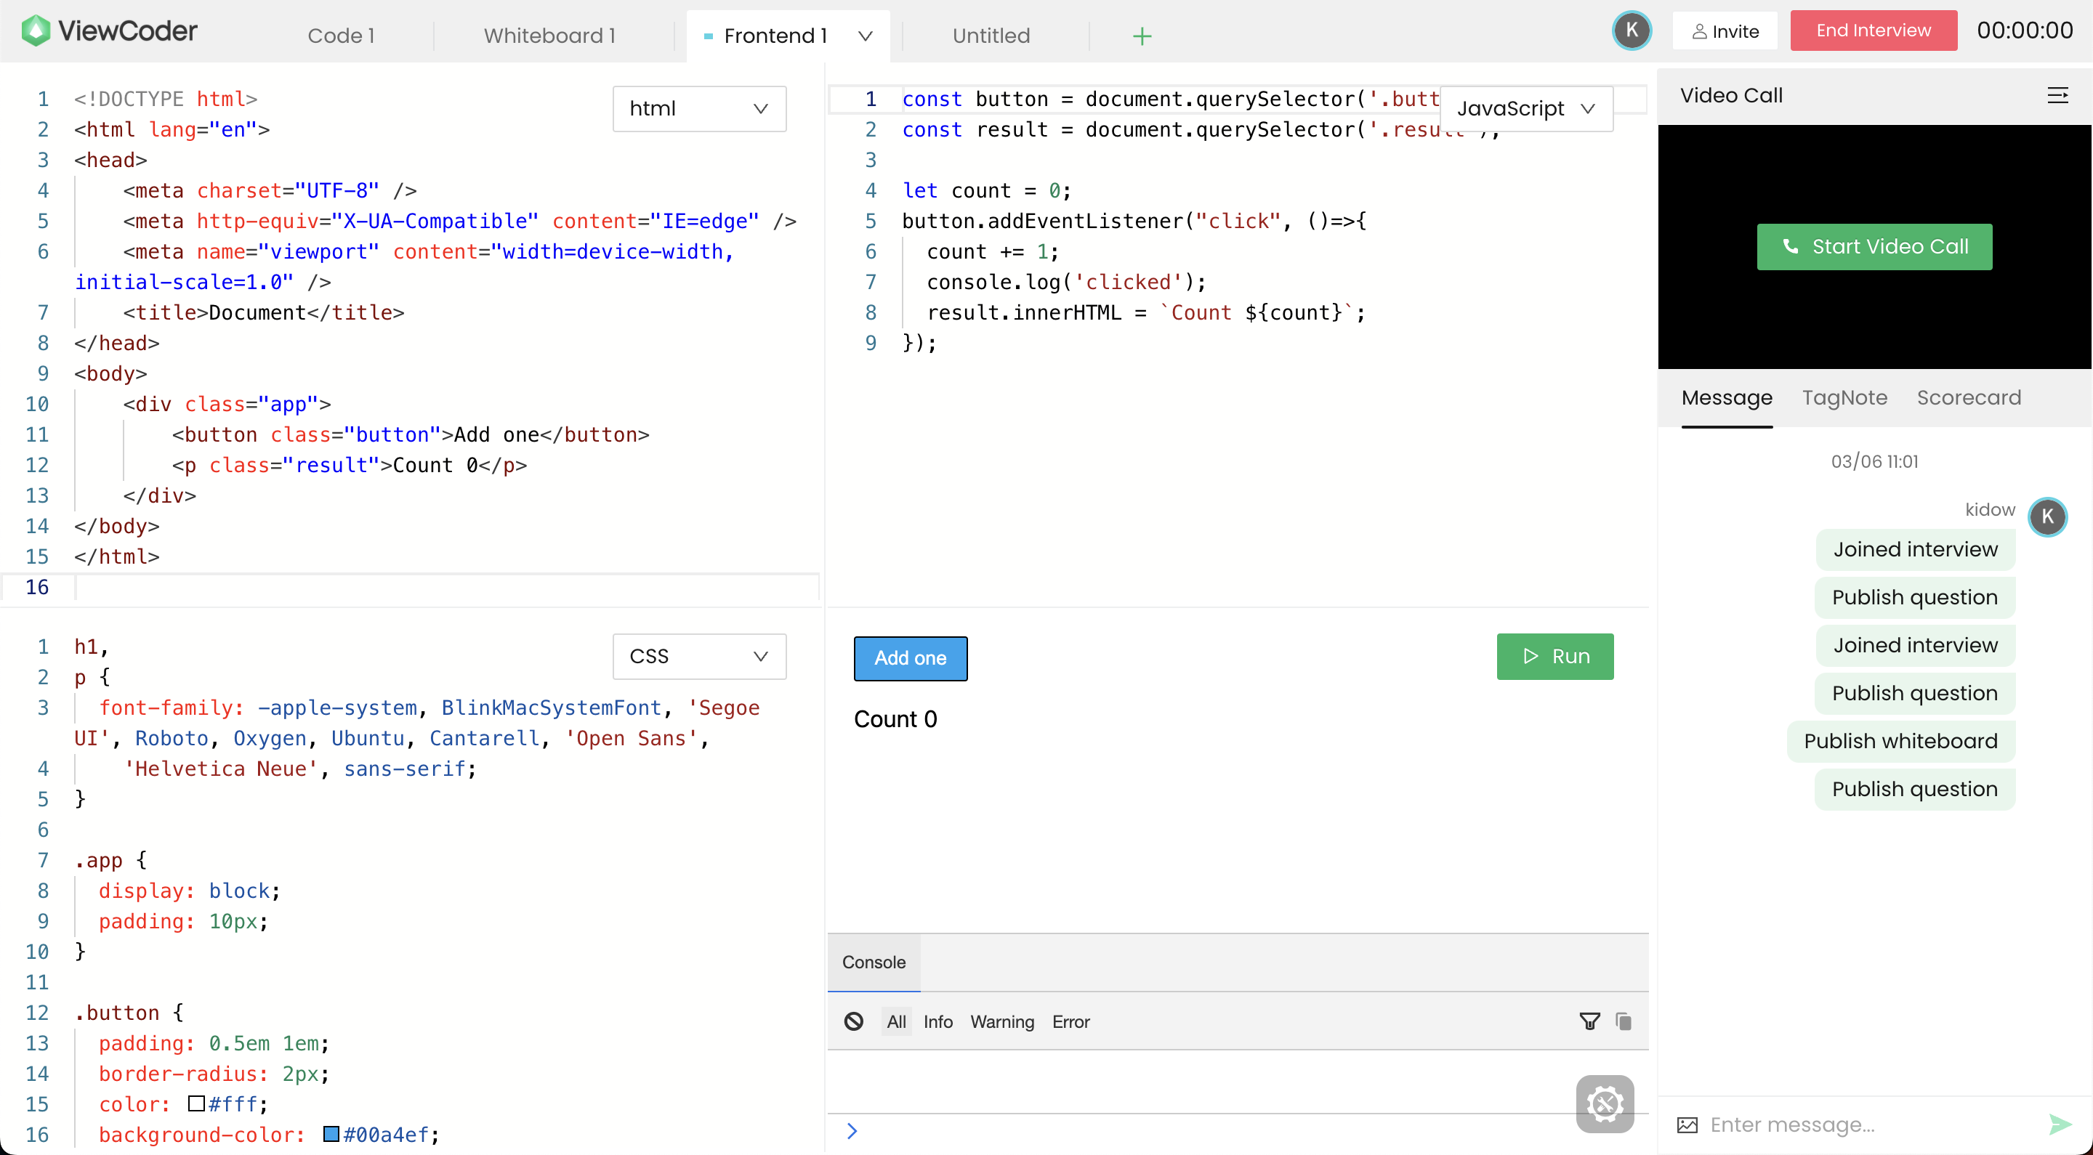Click the 'console.log('clicked');' JS line
2093x1155 pixels.
[1066, 282]
